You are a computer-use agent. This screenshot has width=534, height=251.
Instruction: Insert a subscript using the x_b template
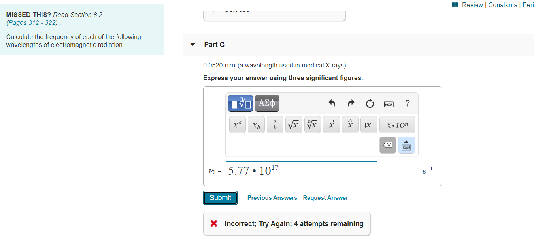pos(256,124)
